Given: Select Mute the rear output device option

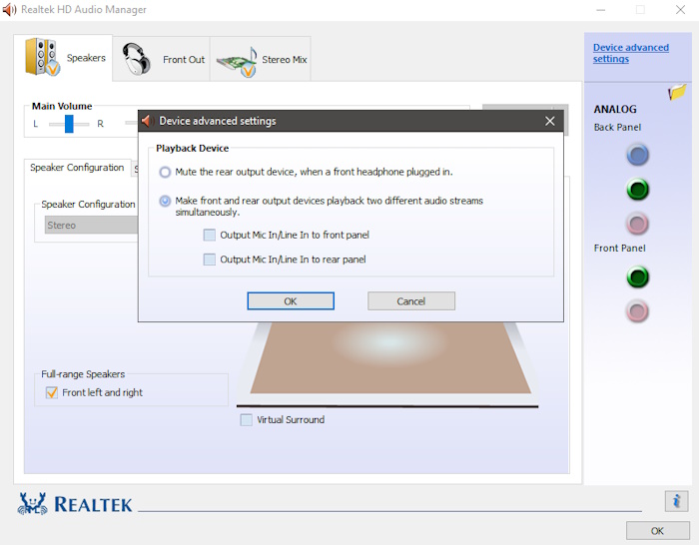Looking at the screenshot, I should [x=165, y=172].
